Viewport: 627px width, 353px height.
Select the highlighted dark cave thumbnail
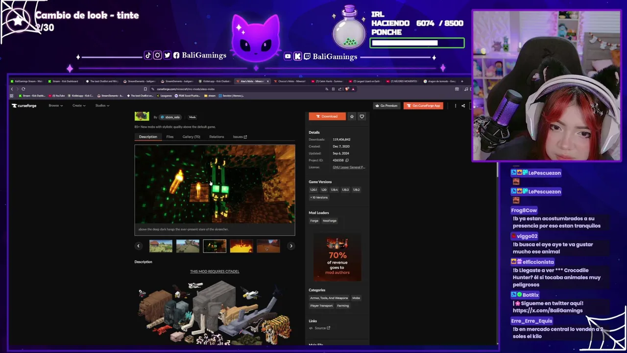215,246
